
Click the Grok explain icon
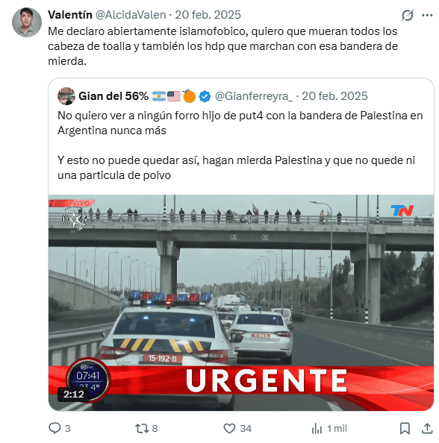[x=408, y=15]
